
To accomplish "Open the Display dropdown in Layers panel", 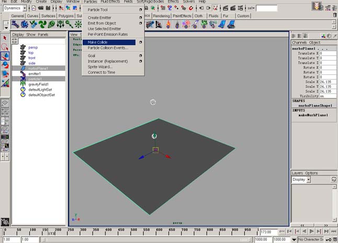I will pyautogui.click(x=309, y=180).
